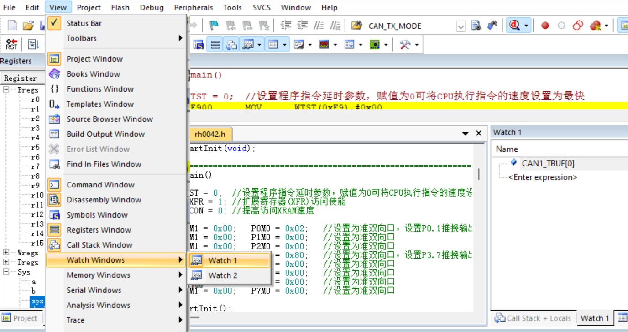
Task: Select the CAN1_TBUF[0] watch entry
Action: (x=548, y=163)
